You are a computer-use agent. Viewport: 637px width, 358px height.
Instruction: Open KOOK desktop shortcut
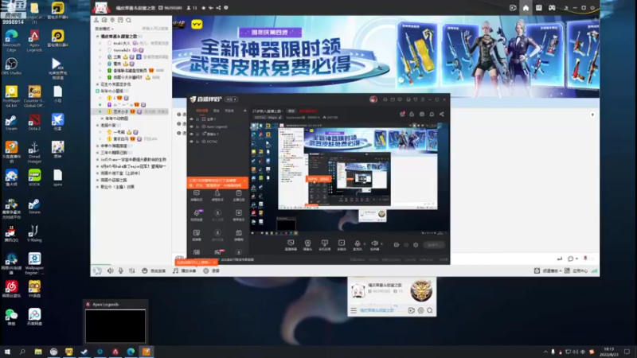point(34,177)
